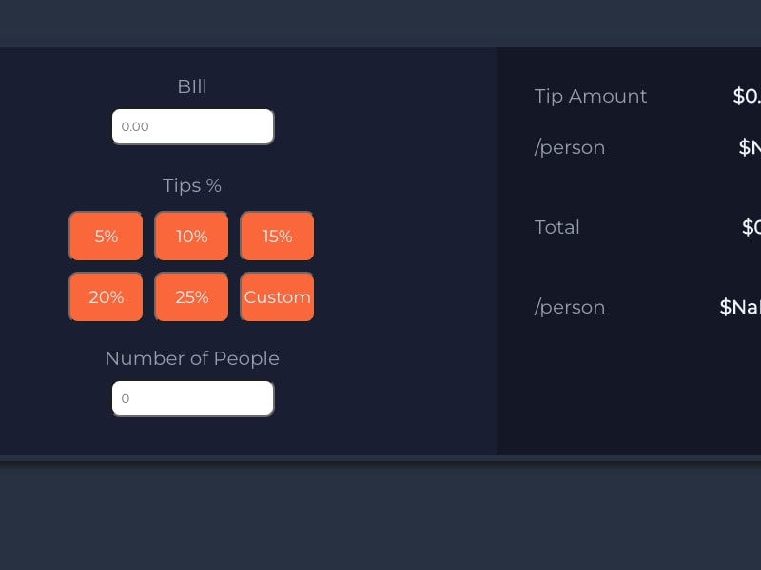
Task: Click the per-person value beside Tip Amount's /person
Action: pyautogui.click(x=750, y=147)
